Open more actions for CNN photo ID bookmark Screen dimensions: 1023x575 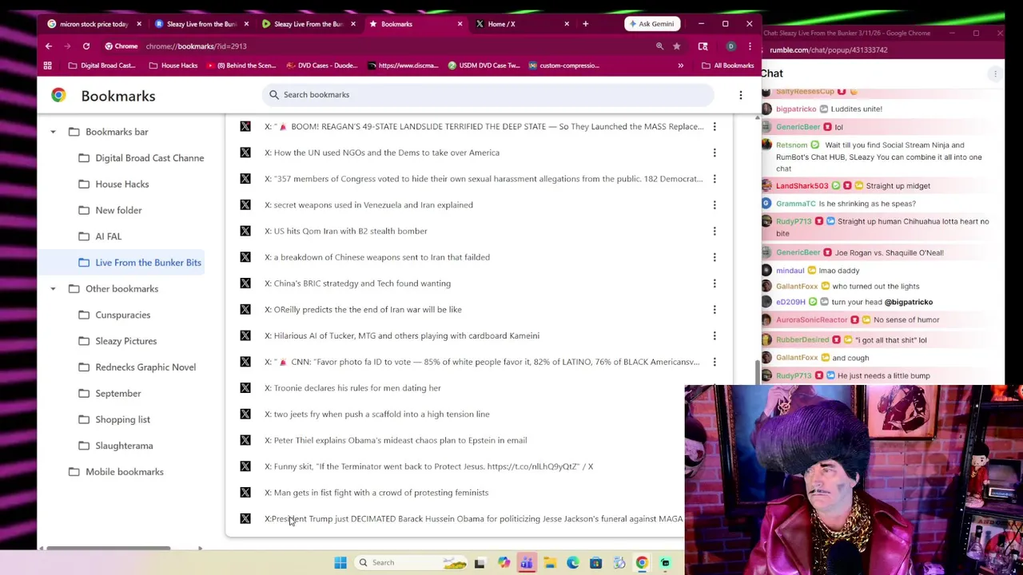tap(715, 363)
